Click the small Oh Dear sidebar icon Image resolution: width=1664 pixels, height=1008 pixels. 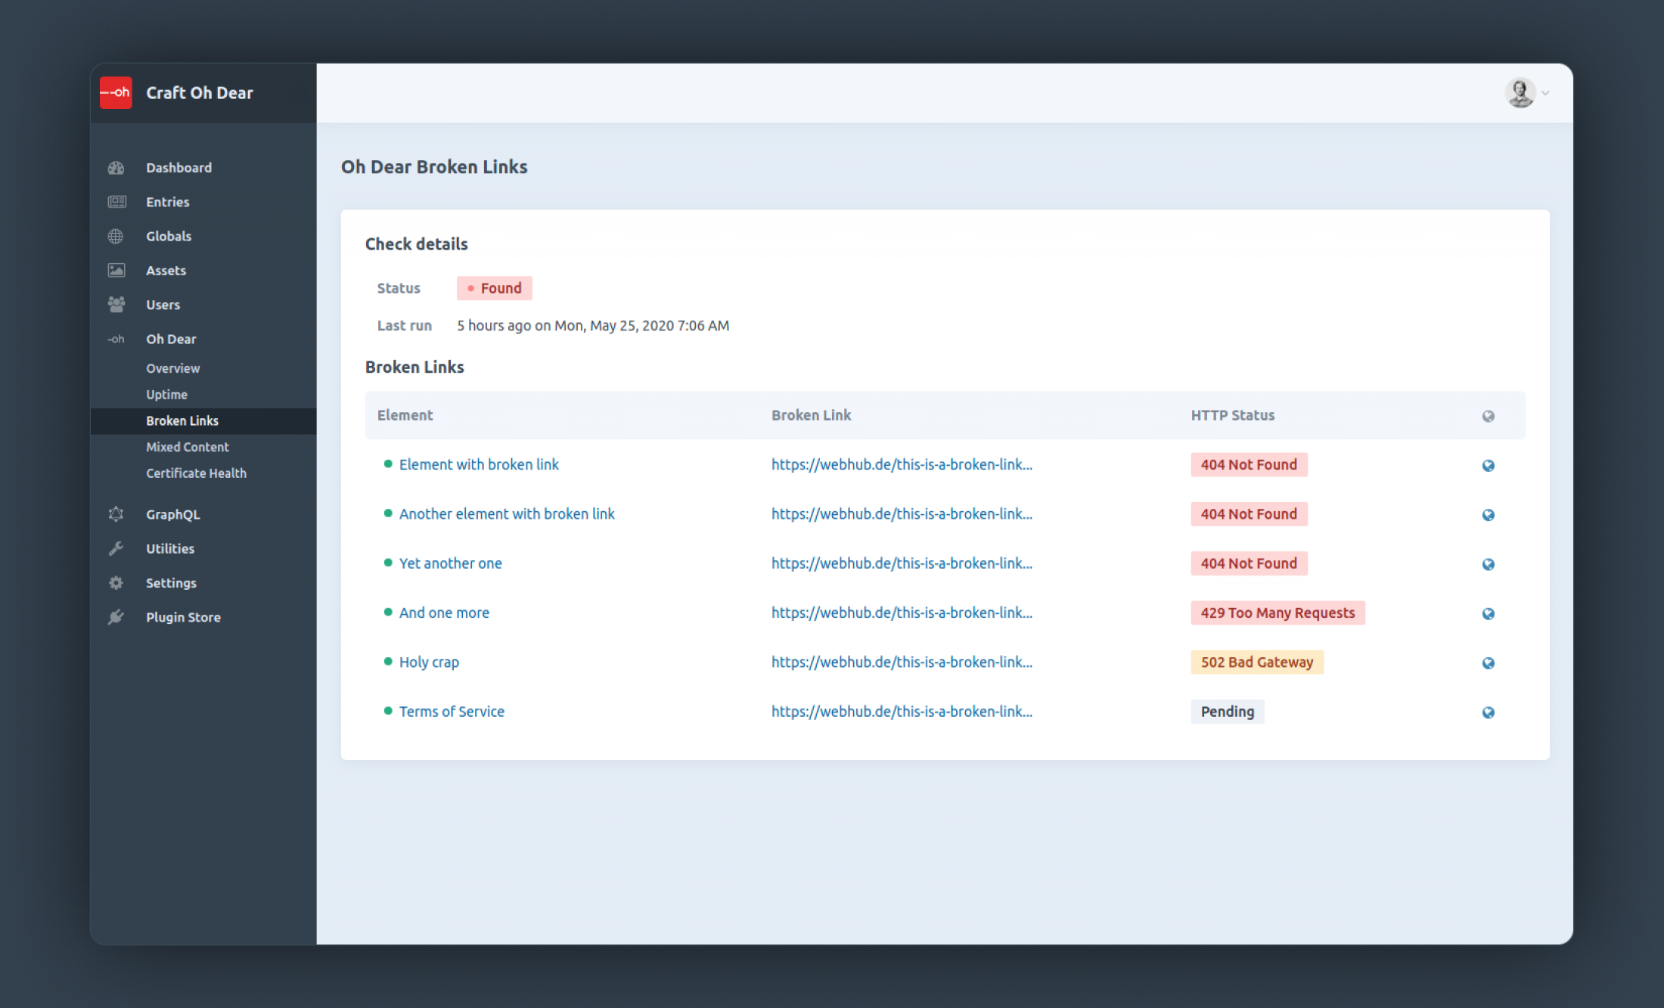(116, 339)
